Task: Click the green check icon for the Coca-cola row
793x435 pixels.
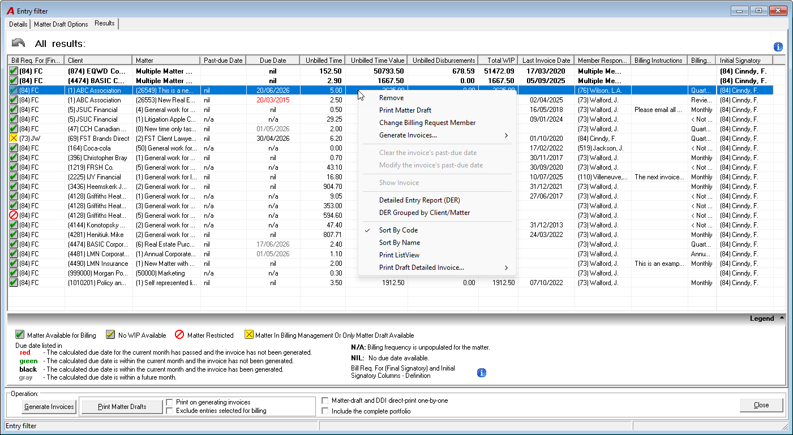Action: [14, 148]
